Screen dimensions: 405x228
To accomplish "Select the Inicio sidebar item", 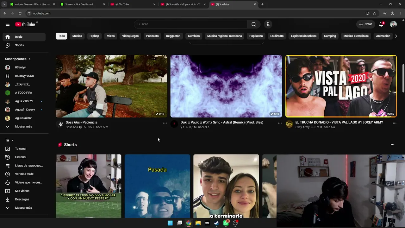I will [x=24, y=37].
